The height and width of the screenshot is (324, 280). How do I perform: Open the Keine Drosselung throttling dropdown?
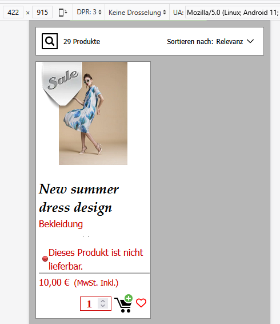point(137,13)
